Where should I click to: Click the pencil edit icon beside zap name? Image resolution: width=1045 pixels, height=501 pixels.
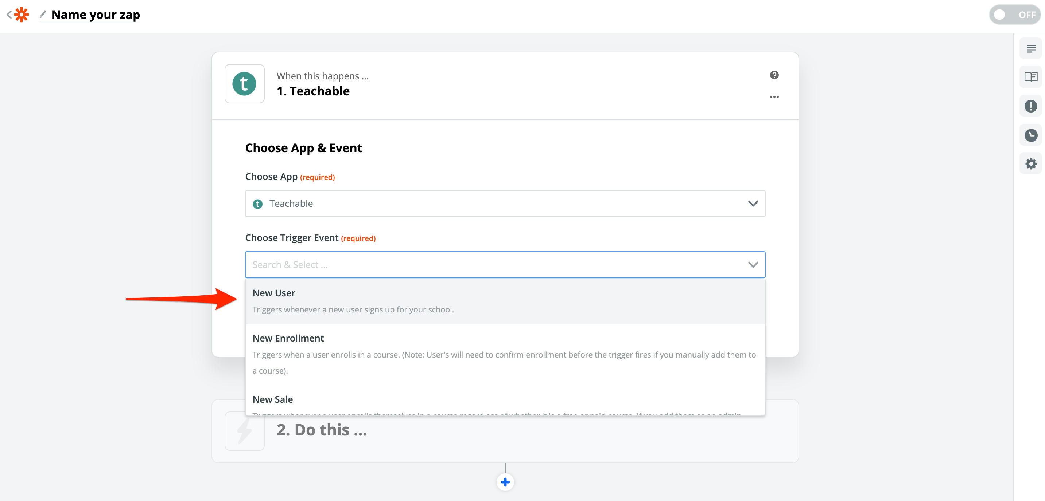43,15
